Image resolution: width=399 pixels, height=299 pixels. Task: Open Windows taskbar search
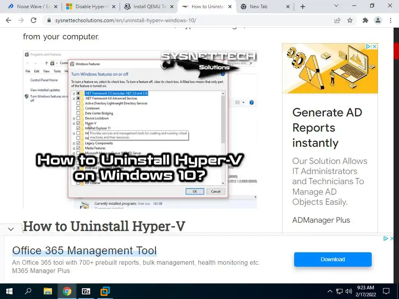(x=28, y=291)
